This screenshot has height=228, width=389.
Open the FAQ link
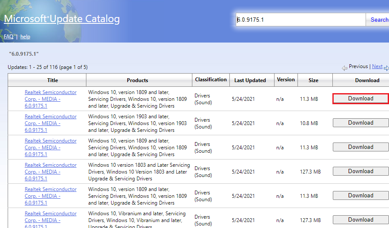coord(9,37)
